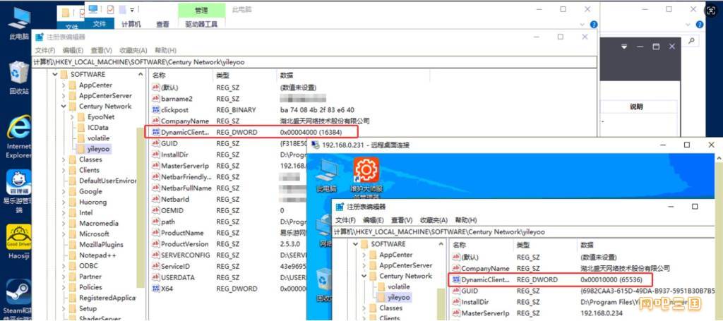Image resolution: width=723 pixels, height=321 pixels.
Task: Expand Classes key in back registry tree
Action: 64,159
